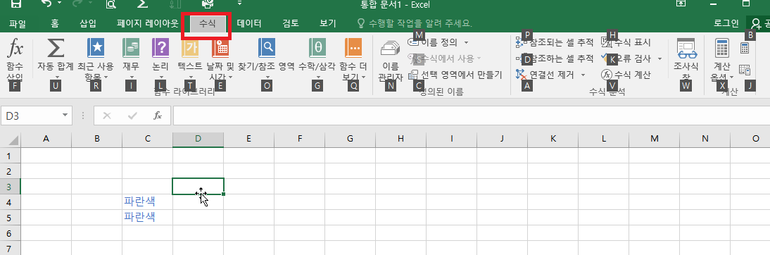The image size is (770, 255).
Task: Click inside the formula bar input
Action: pos(472,116)
